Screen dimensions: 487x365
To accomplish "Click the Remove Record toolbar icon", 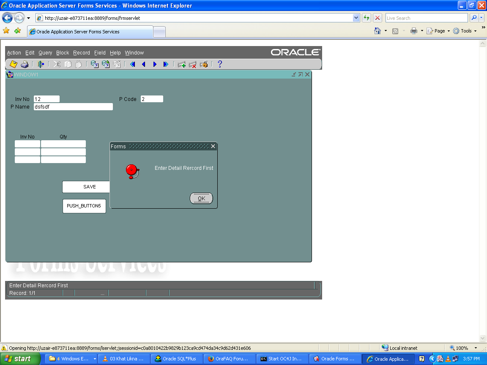I will pos(193,64).
